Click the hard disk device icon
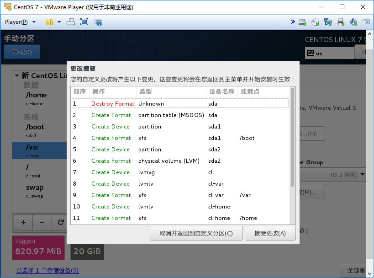This screenshot has width=374, height=278. (x=302, y=22)
